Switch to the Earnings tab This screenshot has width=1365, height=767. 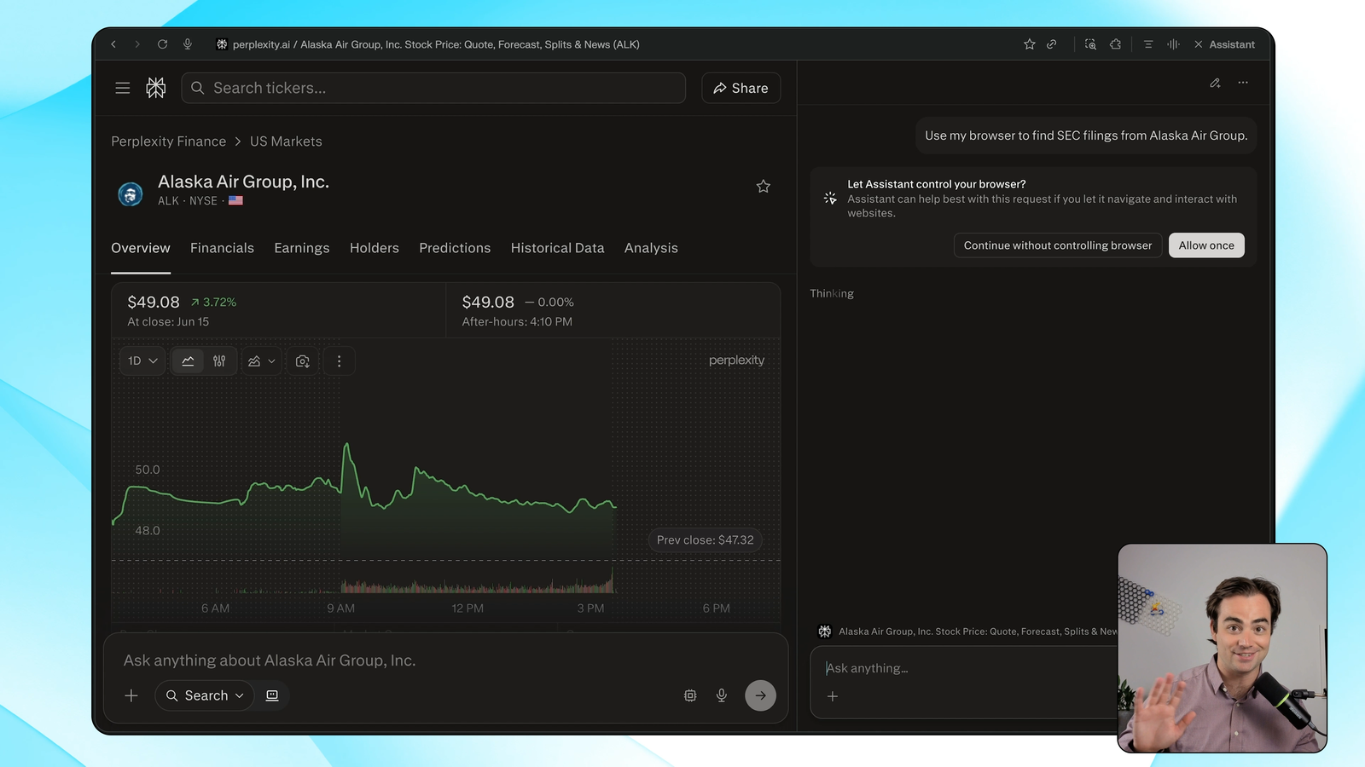[x=302, y=248]
